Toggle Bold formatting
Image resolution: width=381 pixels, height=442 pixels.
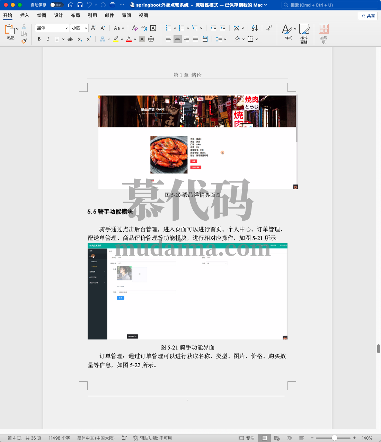(x=39, y=39)
